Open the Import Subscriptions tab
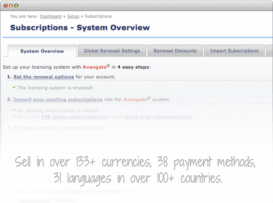Image resolution: width=273 pixels, height=203 pixels. tap(234, 51)
